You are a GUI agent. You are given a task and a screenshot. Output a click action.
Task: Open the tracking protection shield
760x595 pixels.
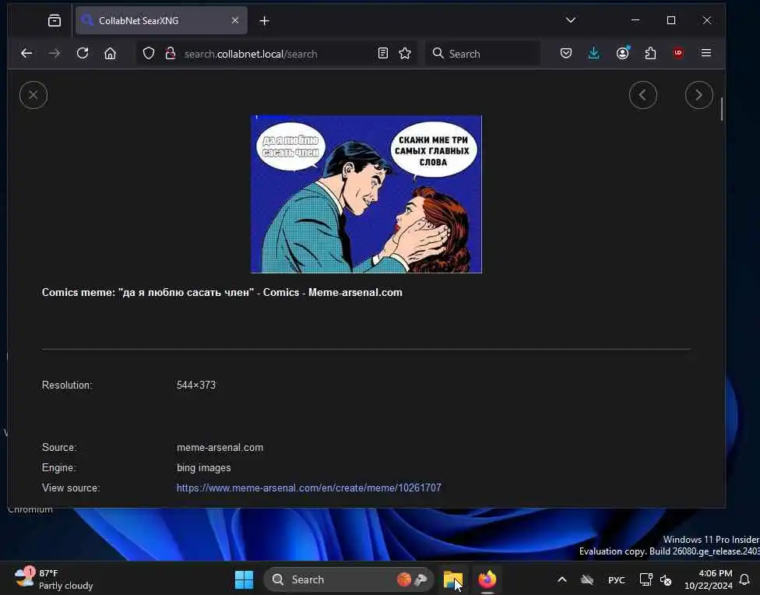(149, 53)
